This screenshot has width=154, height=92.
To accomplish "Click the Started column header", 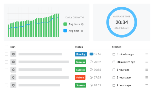I will click(x=117, y=47).
